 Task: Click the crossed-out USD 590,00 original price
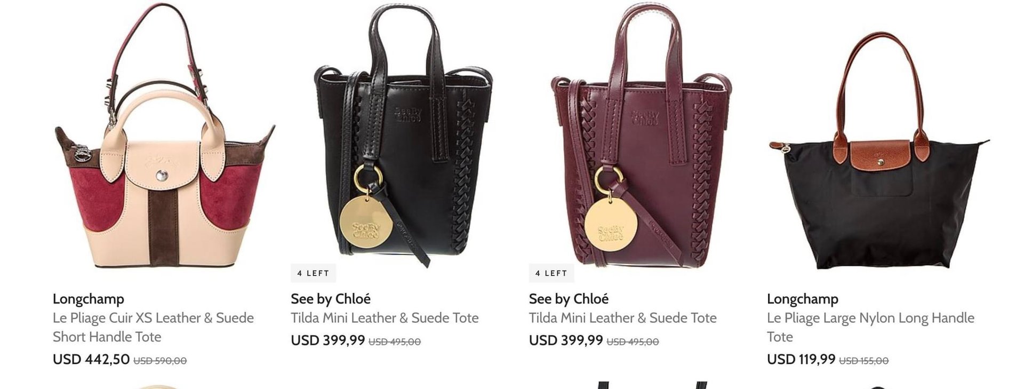click(x=160, y=361)
